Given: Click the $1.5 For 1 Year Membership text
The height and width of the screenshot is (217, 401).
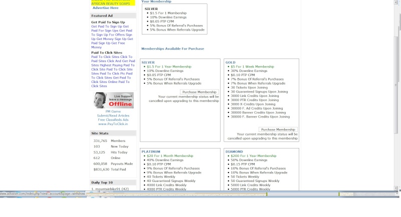Looking at the screenshot, I should [169, 66].
